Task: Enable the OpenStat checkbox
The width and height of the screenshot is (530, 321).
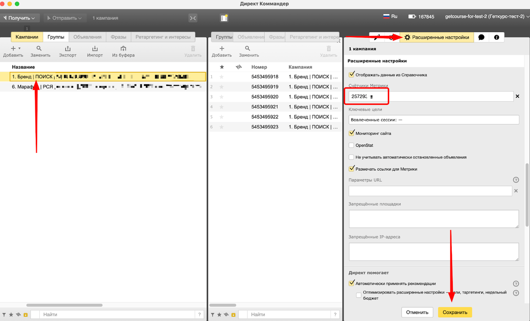Action: point(352,145)
